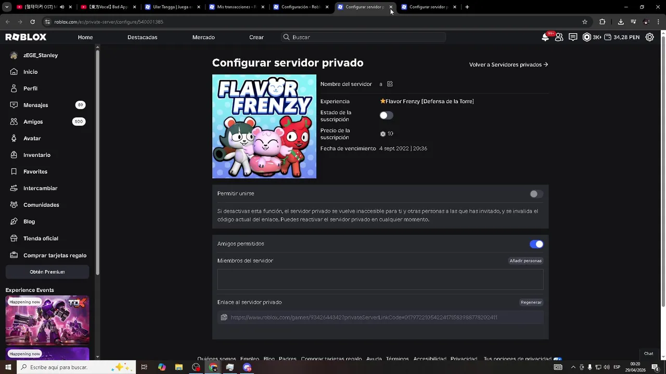Open the Flavor Frenzy game thumbnail

click(264, 126)
